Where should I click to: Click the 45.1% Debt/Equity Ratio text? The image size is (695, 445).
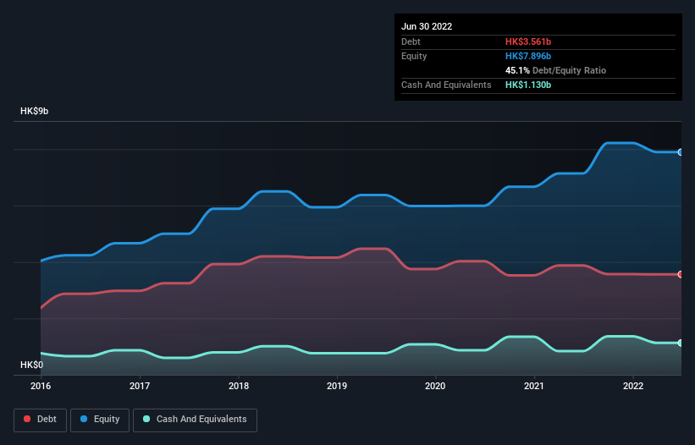555,70
